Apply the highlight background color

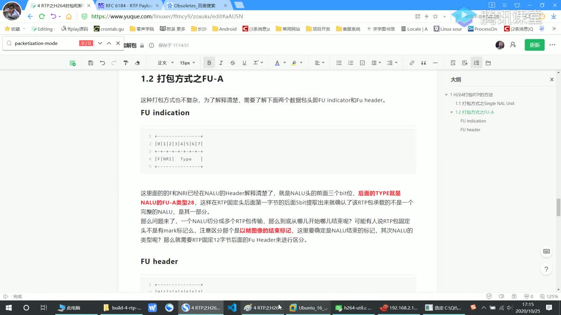tap(294, 63)
